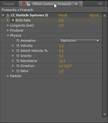The width and height of the screenshot is (108, 123).
Task: Click the Direction stopwatch icon
Action: point(18,66)
